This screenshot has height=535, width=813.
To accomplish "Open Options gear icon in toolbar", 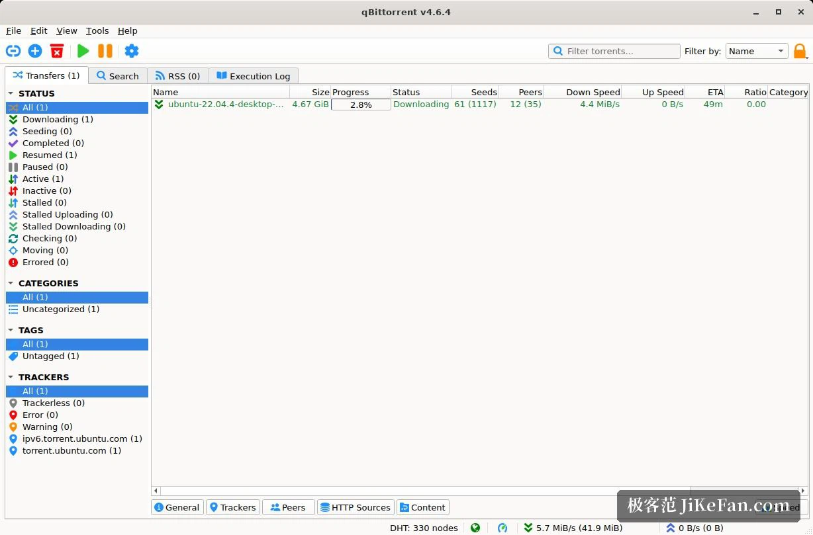I will coord(132,51).
